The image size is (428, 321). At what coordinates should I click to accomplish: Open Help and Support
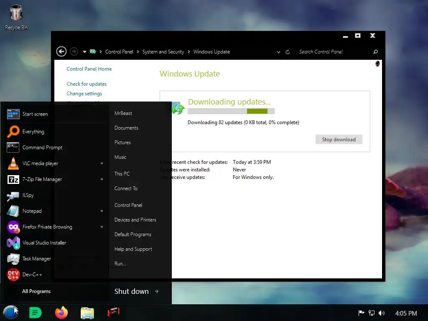[133, 249]
